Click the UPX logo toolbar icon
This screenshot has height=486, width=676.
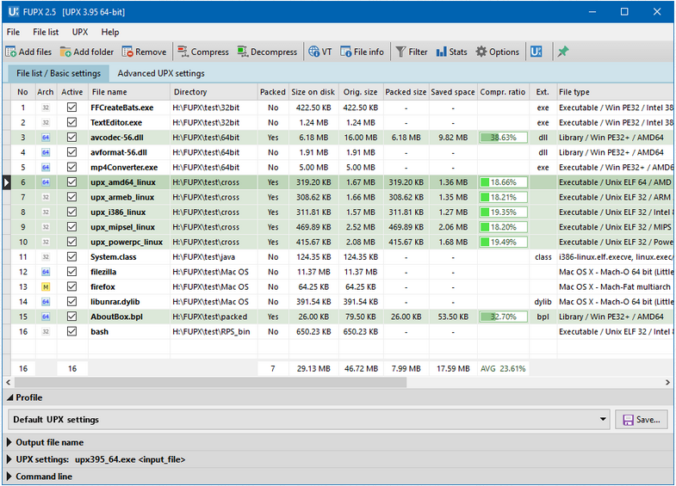[536, 52]
